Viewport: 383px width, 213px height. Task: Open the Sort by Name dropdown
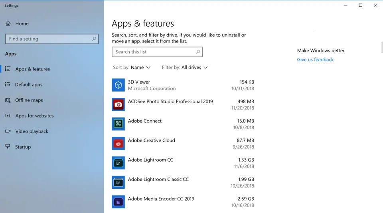point(132,68)
